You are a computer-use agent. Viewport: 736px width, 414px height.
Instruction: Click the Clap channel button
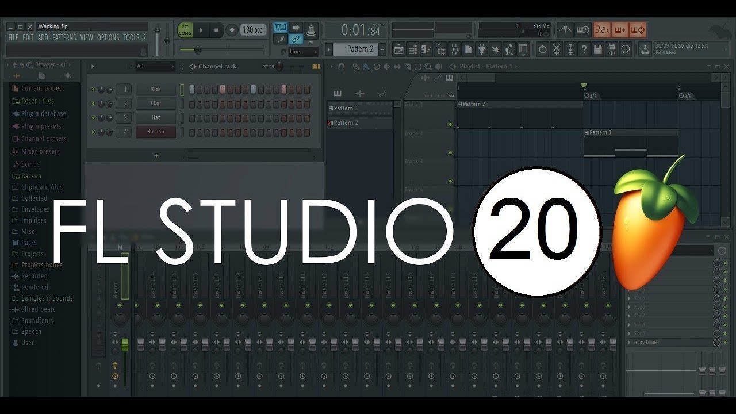[156, 103]
